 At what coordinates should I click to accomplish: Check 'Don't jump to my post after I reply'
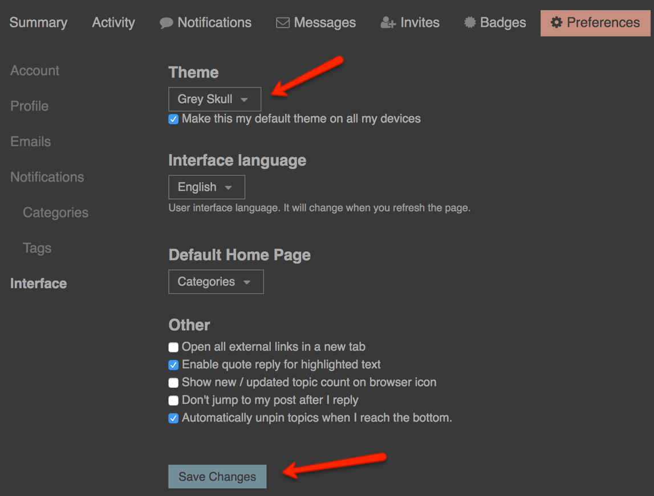coord(174,400)
